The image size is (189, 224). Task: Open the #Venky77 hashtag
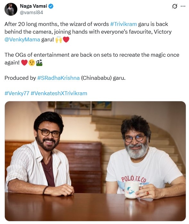[x=17, y=93]
